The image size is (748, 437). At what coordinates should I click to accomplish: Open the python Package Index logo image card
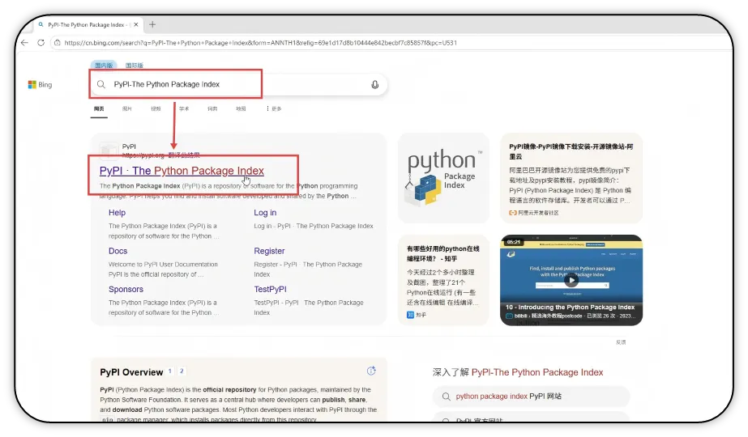(x=443, y=178)
